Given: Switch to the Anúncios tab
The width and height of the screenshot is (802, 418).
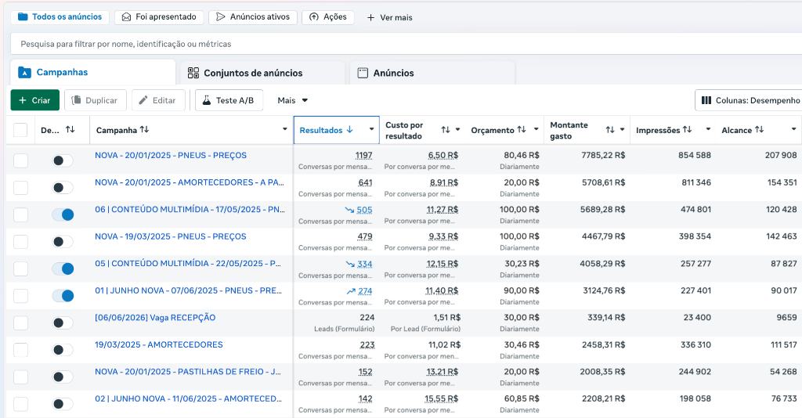Looking at the screenshot, I should tap(432, 73).
